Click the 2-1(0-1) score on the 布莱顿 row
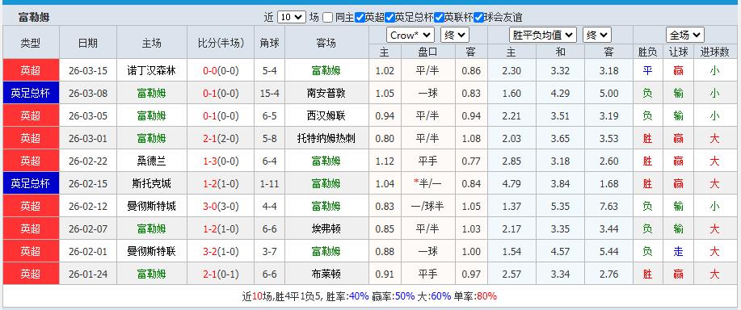Screen dimensions: 741x310 (x=221, y=274)
